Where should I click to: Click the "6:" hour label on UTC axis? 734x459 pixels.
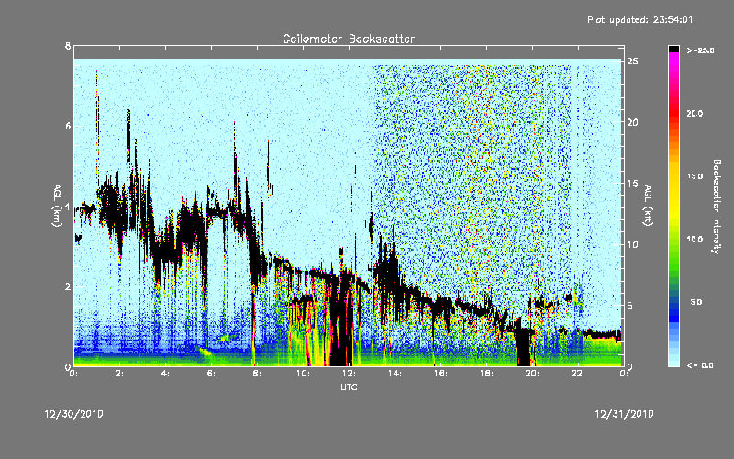[212, 374]
